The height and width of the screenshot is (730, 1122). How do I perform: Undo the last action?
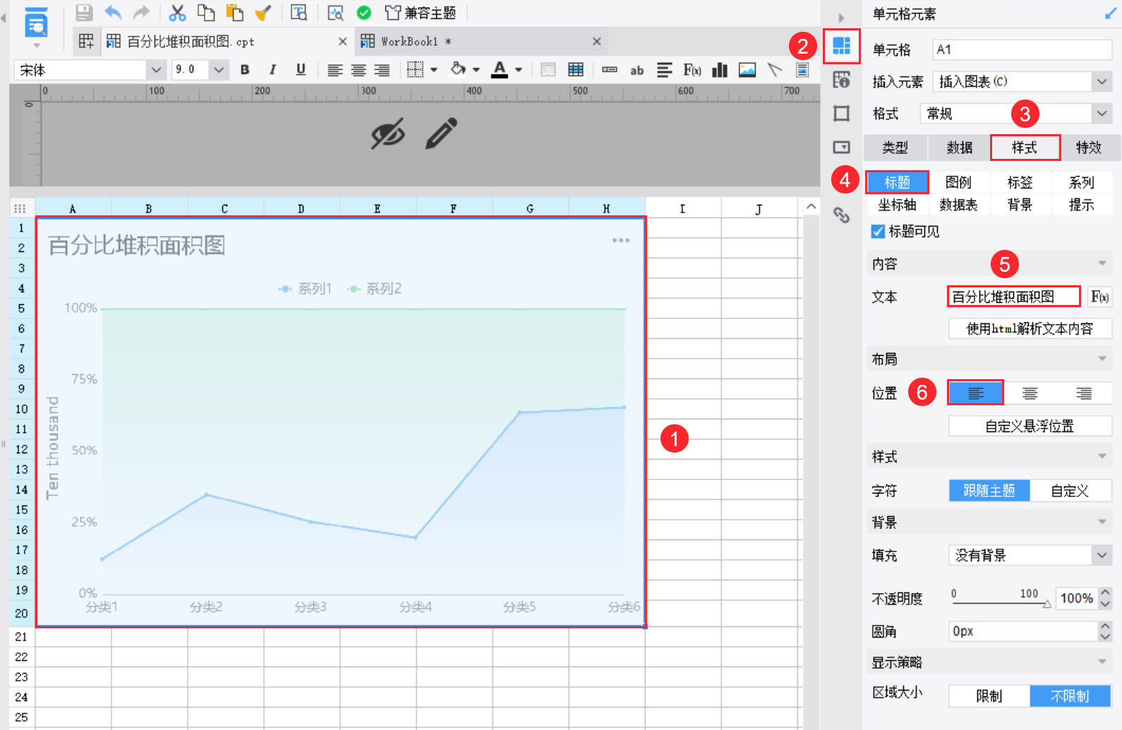[113, 13]
